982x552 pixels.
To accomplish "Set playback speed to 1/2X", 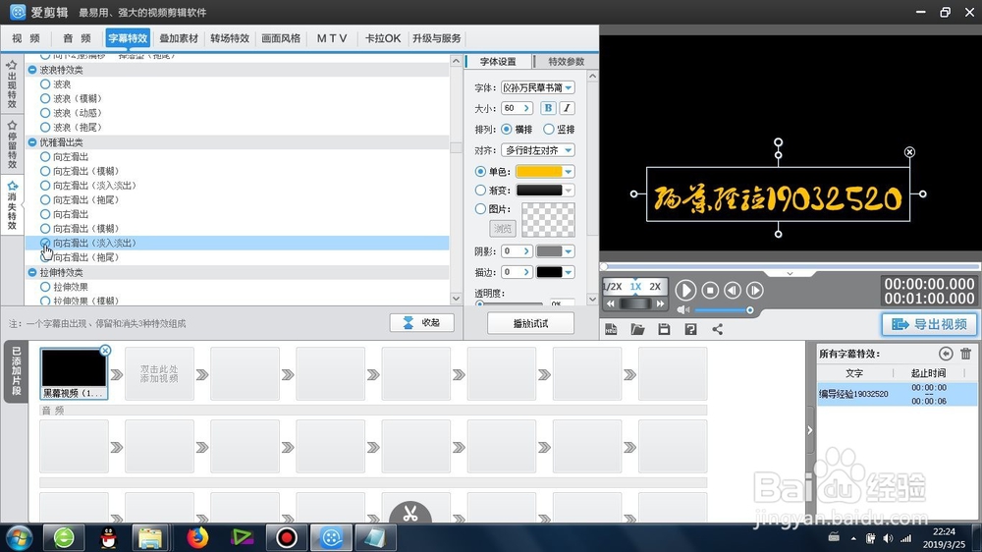I will tap(612, 287).
